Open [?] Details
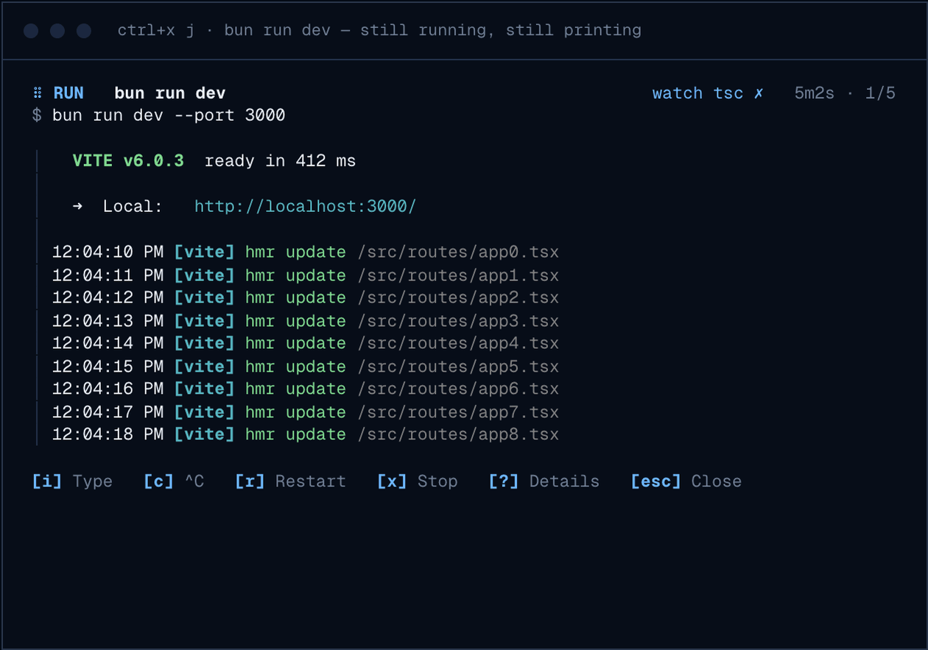 (x=544, y=481)
